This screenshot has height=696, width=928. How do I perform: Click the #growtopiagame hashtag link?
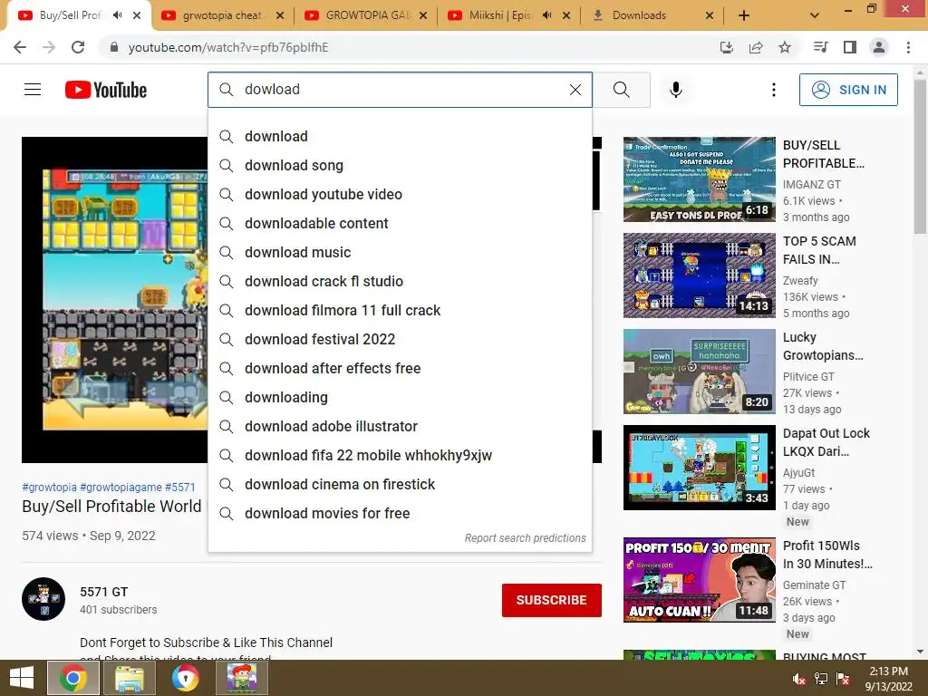(x=121, y=487)
